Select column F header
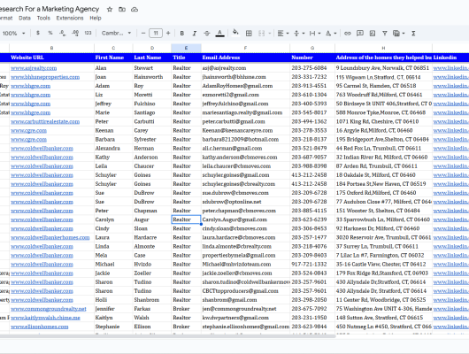The height and width of the screenshot is (354, 469). click(x=245, y=48)
